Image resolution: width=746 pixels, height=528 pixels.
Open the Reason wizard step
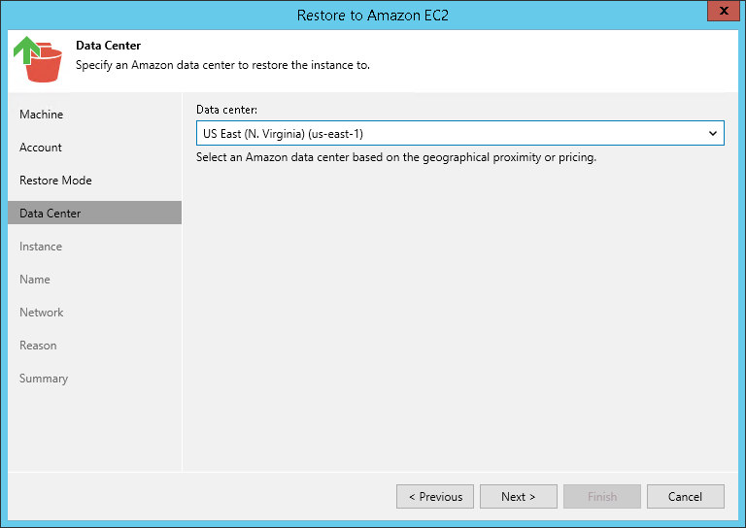coord(38,345)
